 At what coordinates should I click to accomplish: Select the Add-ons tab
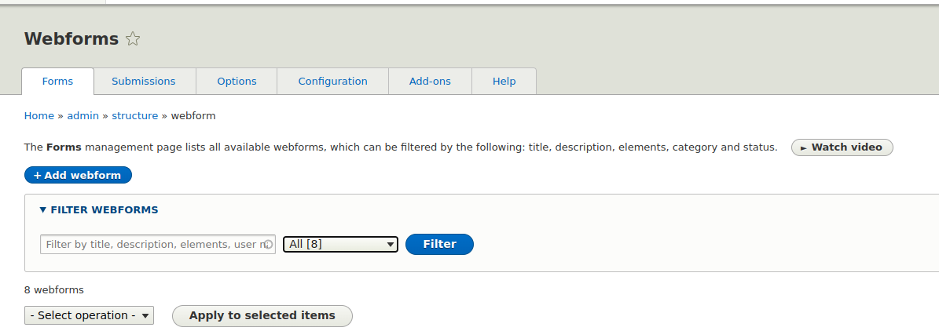pyautogui.click(x=430, y=82)
